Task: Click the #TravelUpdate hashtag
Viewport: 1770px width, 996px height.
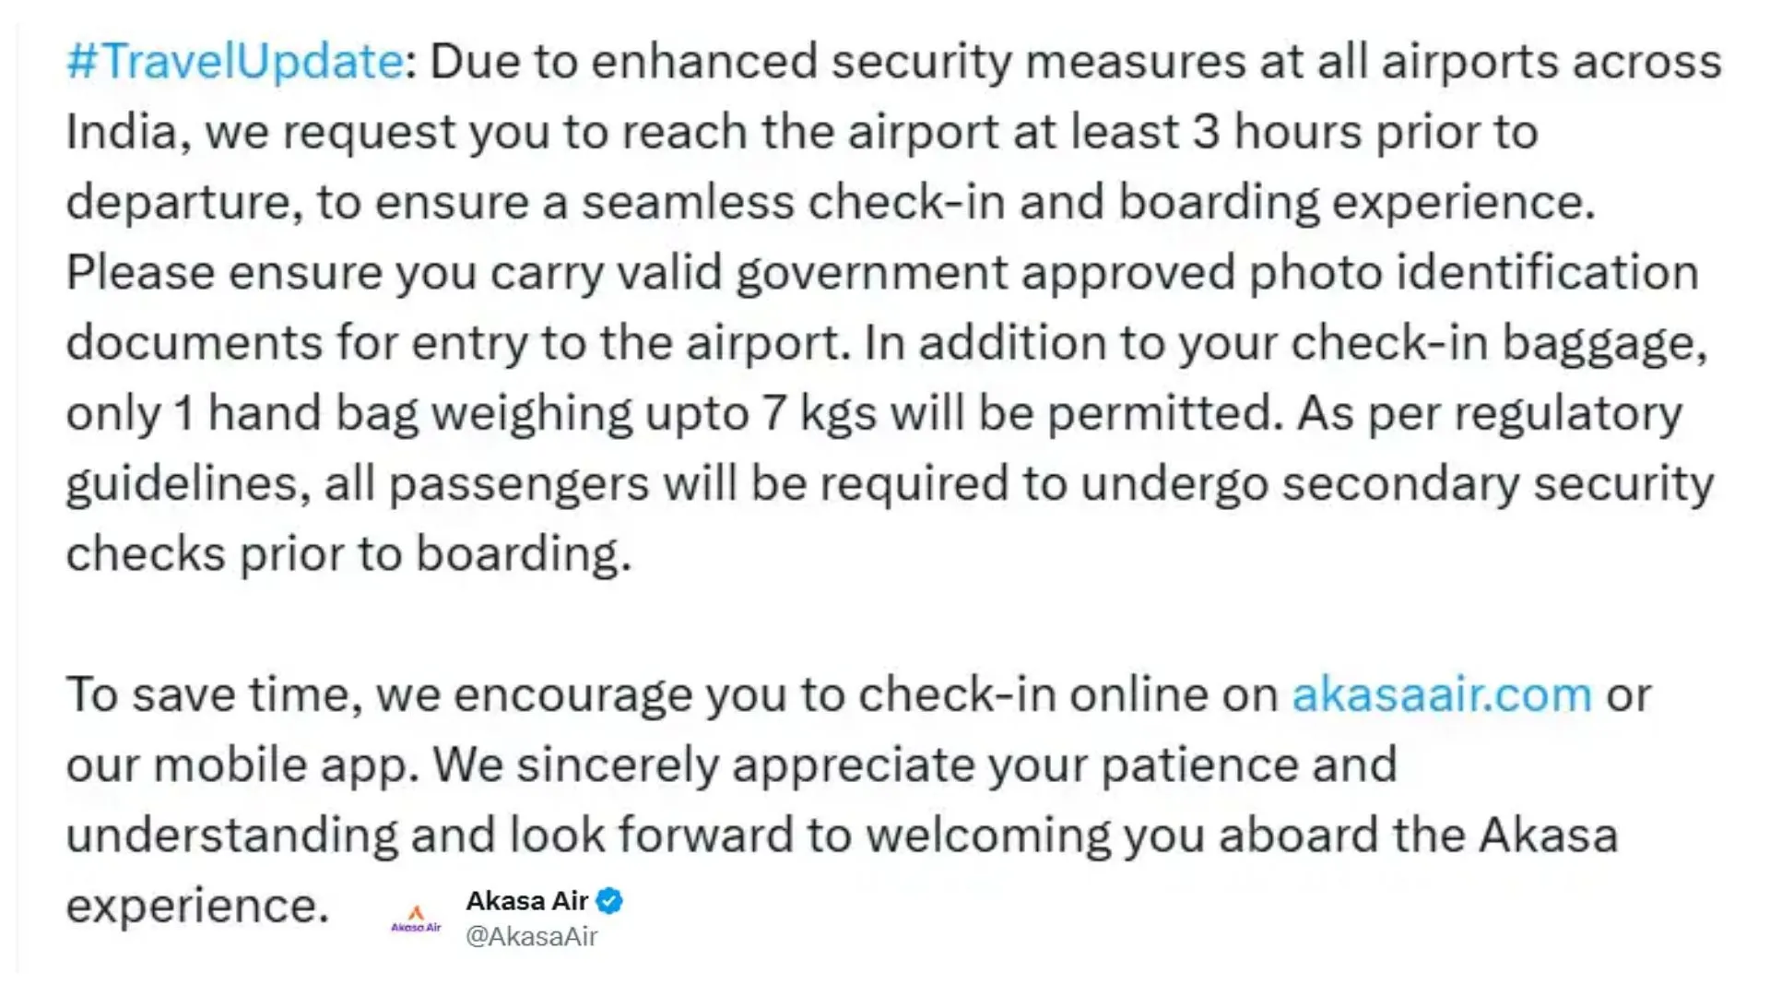Action: pos(234,63)
